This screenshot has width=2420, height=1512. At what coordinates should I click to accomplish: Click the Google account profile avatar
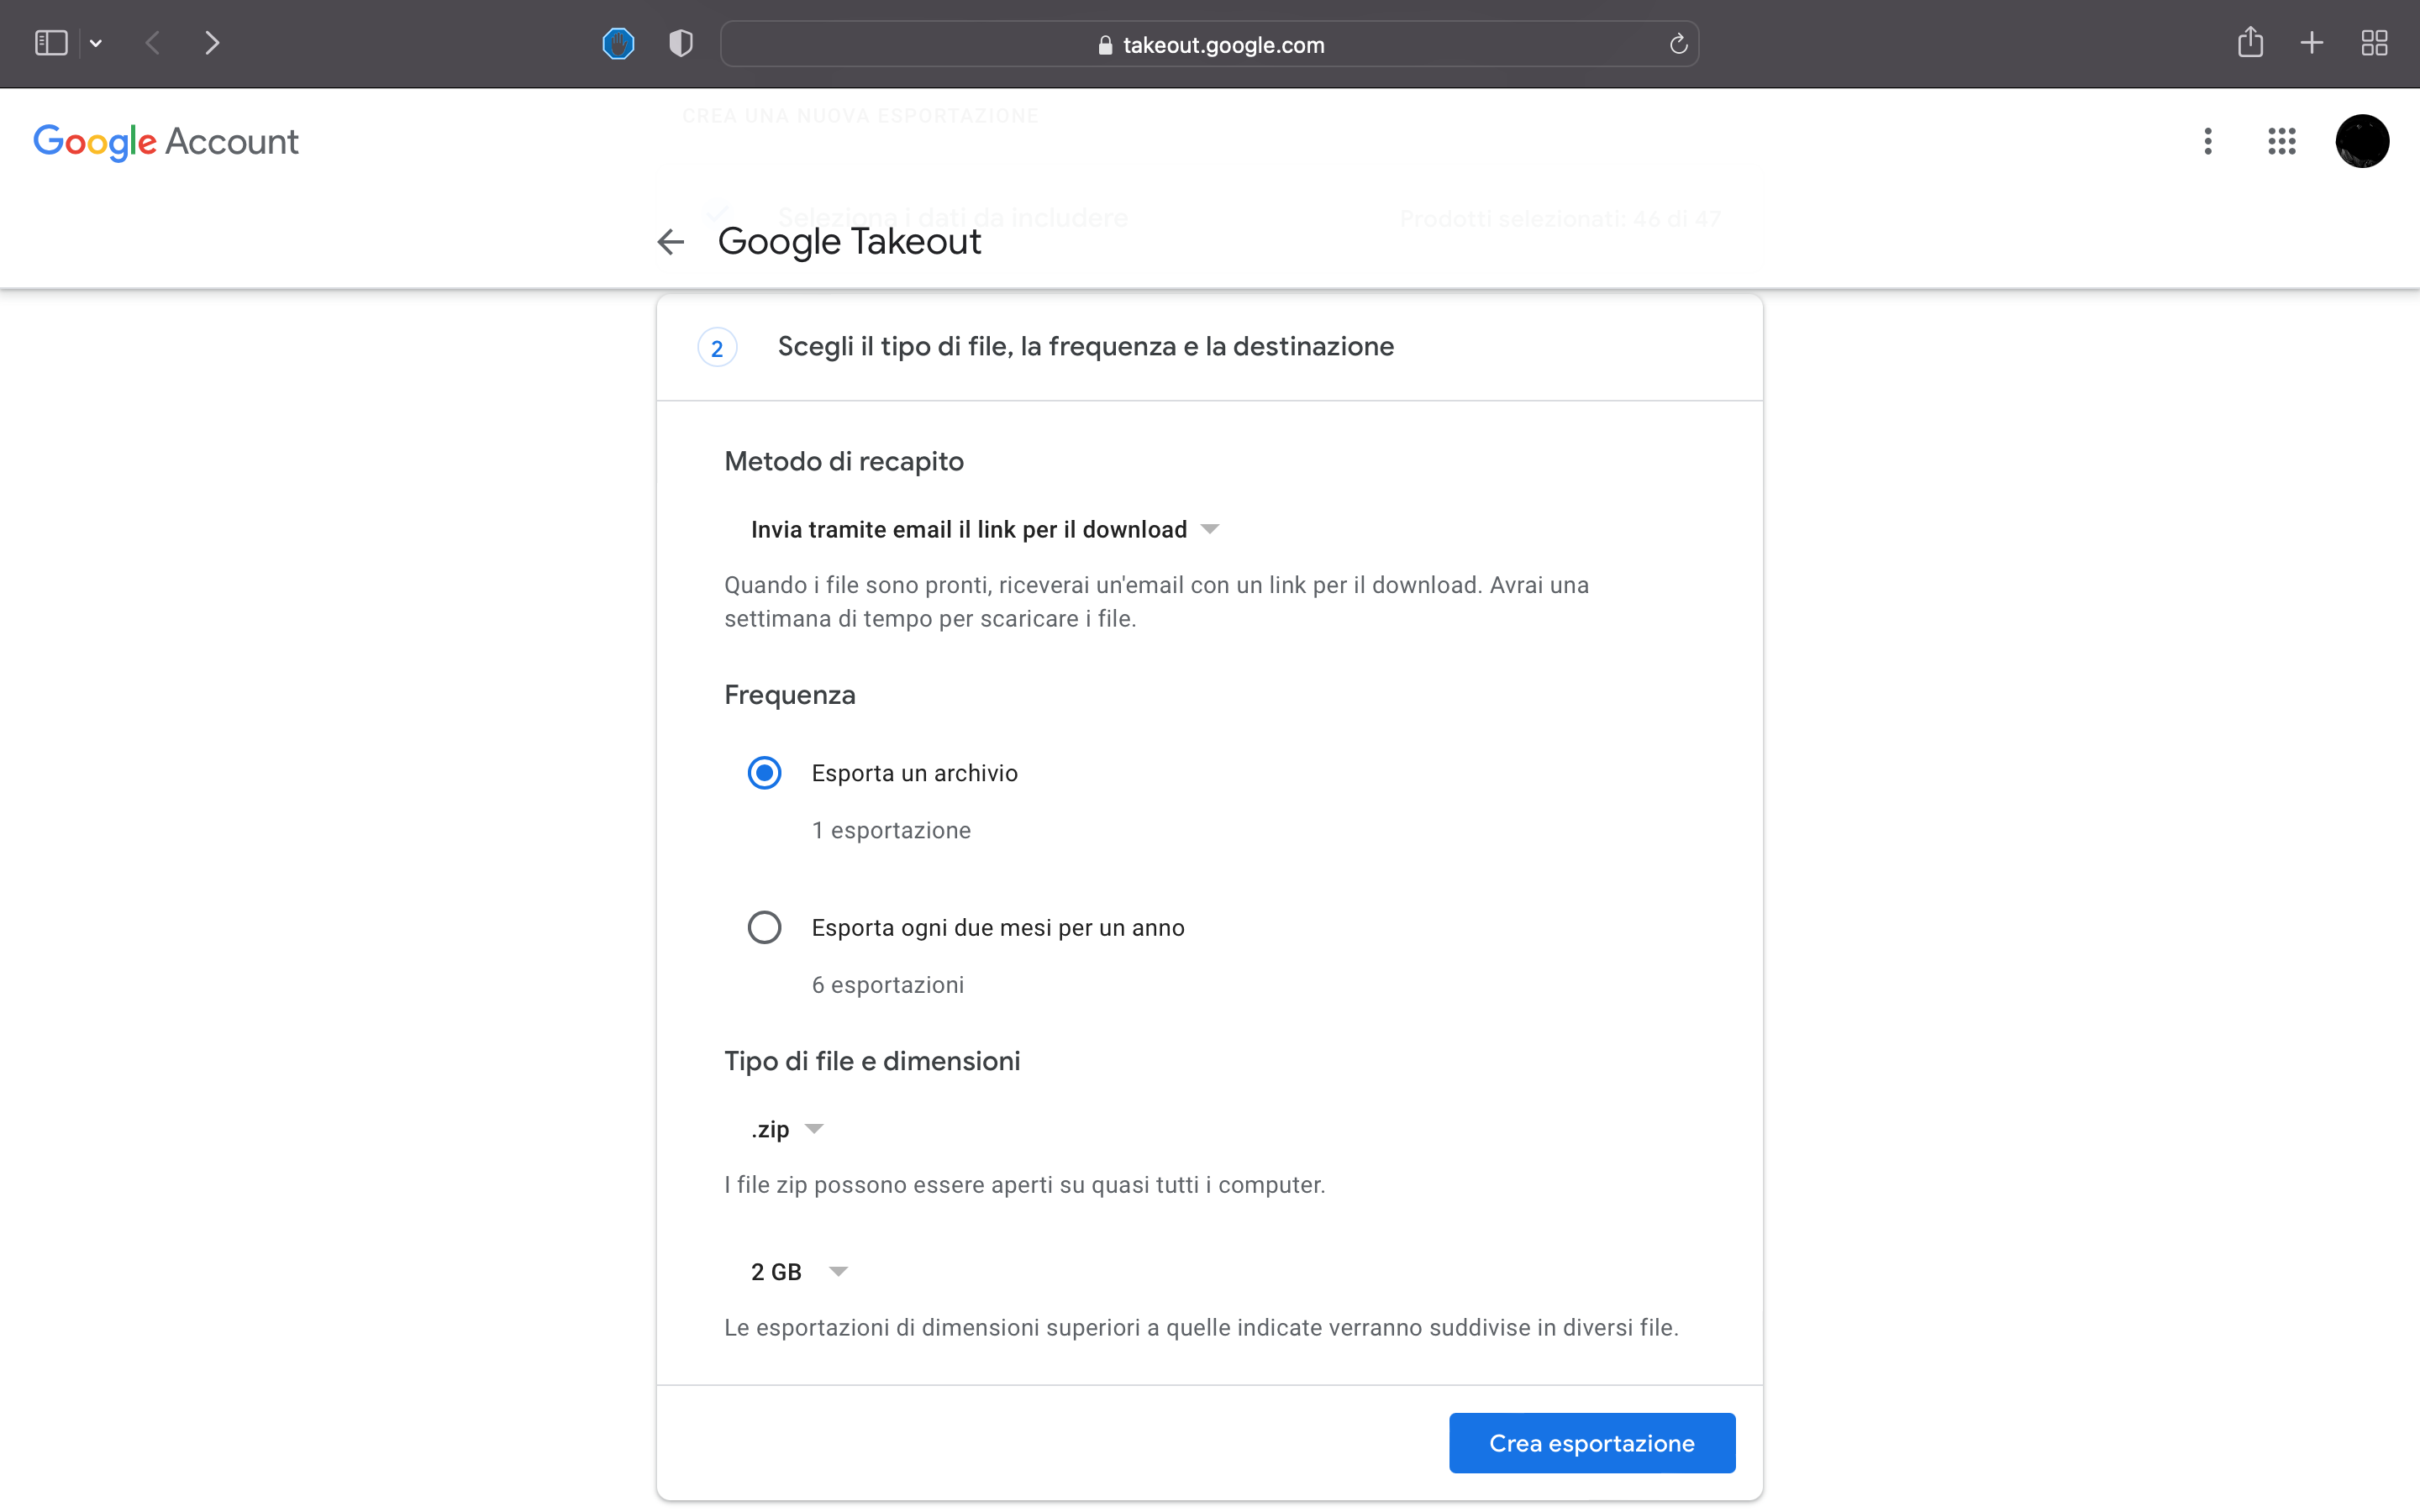[x=2362, y=141]
